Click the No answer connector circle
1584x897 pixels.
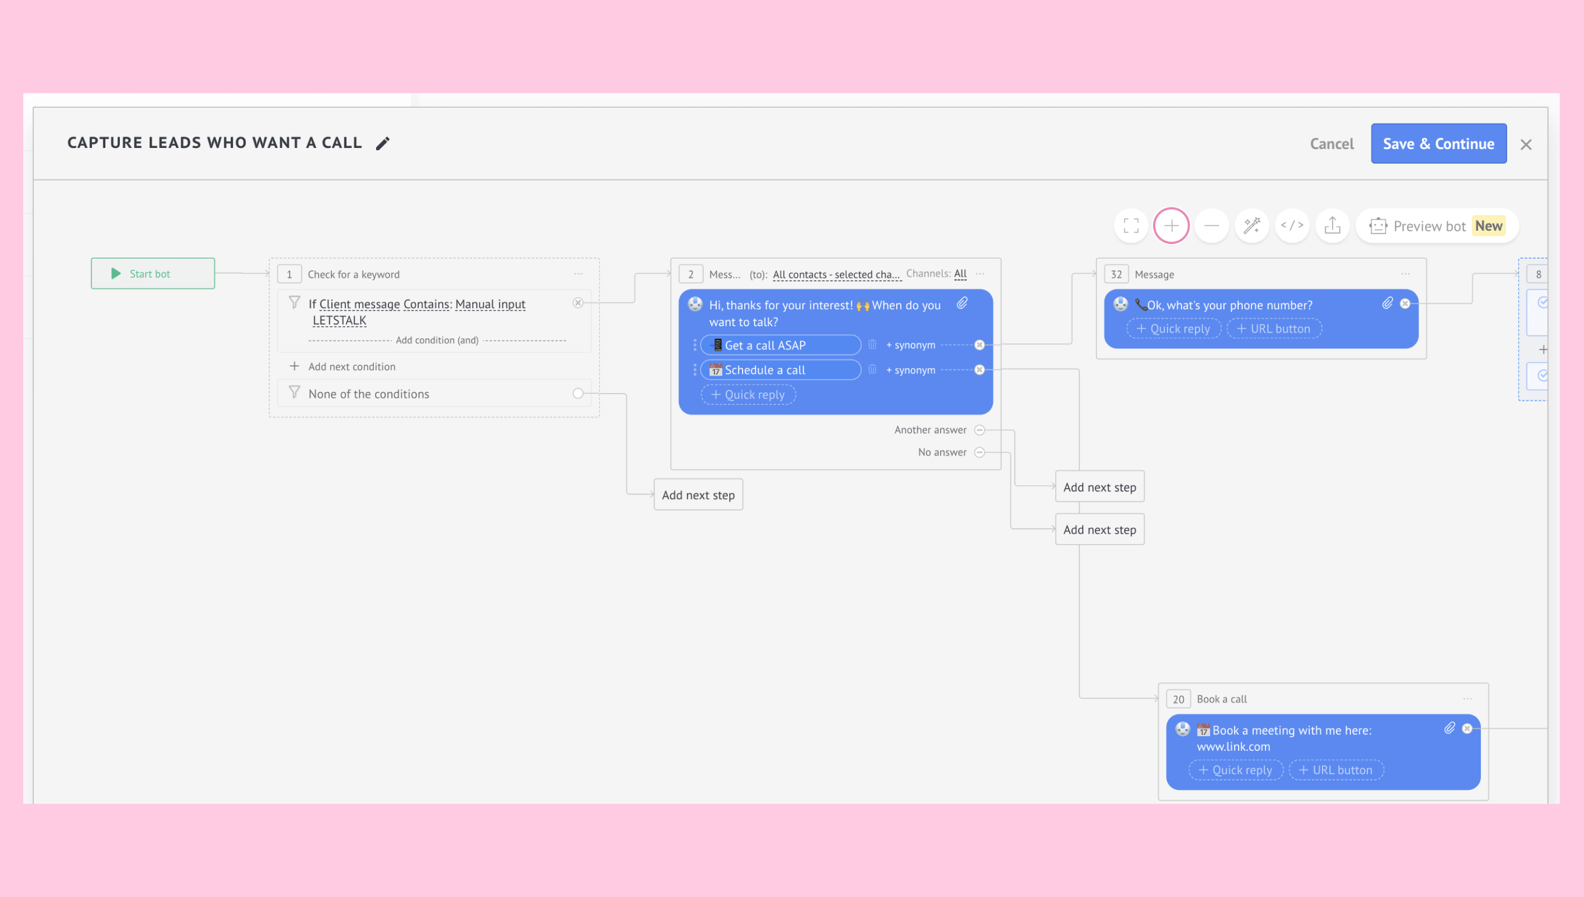(979, 452)
